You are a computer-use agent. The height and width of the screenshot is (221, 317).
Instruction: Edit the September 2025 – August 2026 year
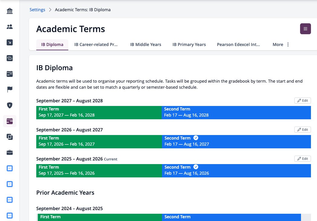point(302,159)
